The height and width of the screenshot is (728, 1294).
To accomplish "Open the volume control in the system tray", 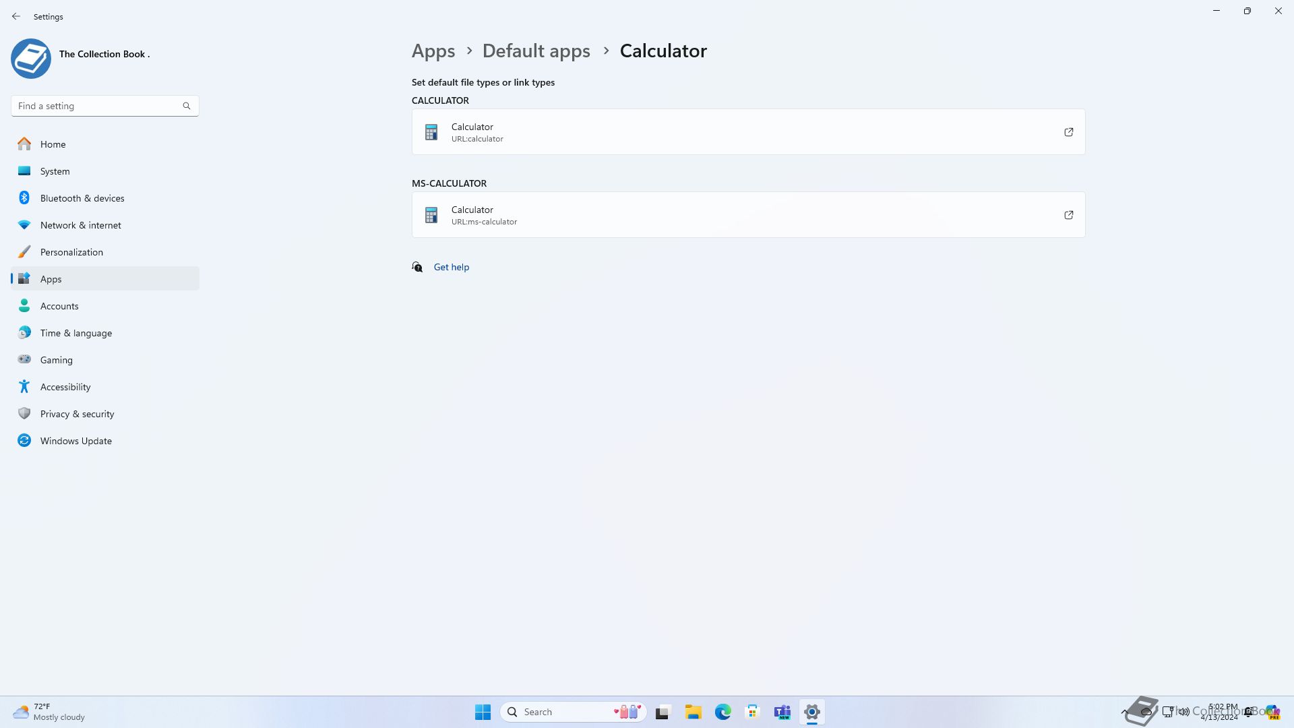I will (x=1184, y=712).
